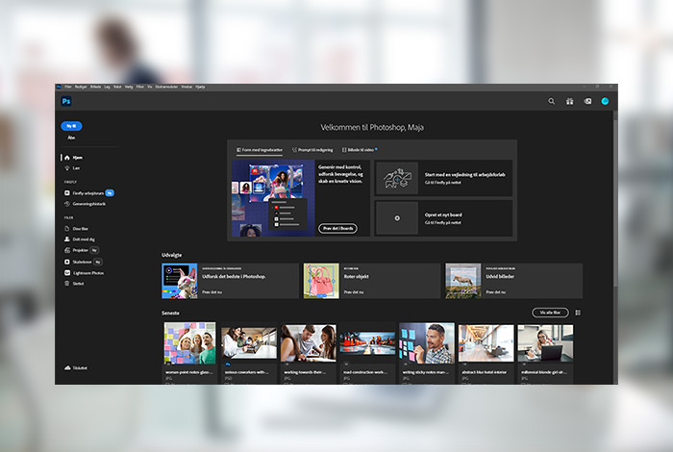
Task: Open the colorful boards preview image
Action: [273, 198]
